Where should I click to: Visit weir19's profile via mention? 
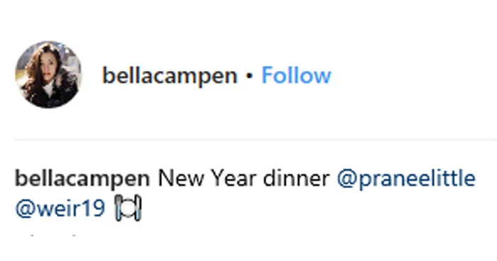(x=60, y=209)
